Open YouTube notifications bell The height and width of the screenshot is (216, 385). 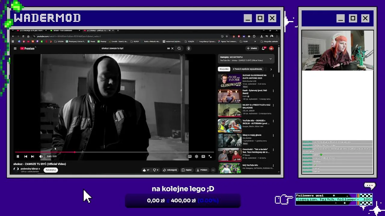click(264, 48)
